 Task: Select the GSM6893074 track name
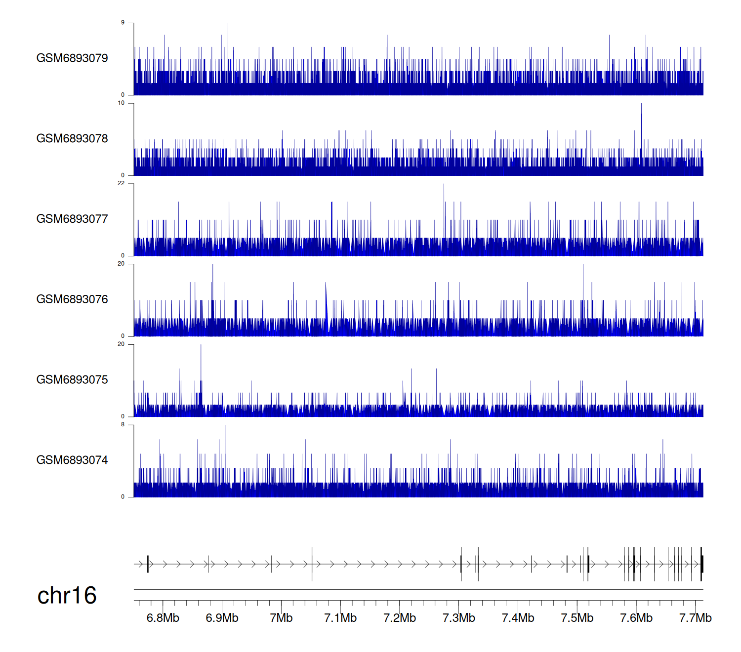(72, 460)
